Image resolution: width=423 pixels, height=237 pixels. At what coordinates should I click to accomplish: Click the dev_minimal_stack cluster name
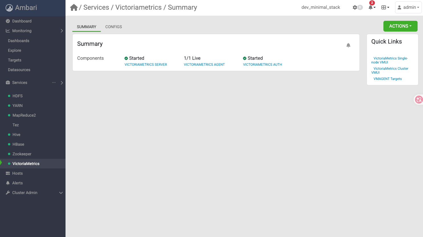(321, 7)
